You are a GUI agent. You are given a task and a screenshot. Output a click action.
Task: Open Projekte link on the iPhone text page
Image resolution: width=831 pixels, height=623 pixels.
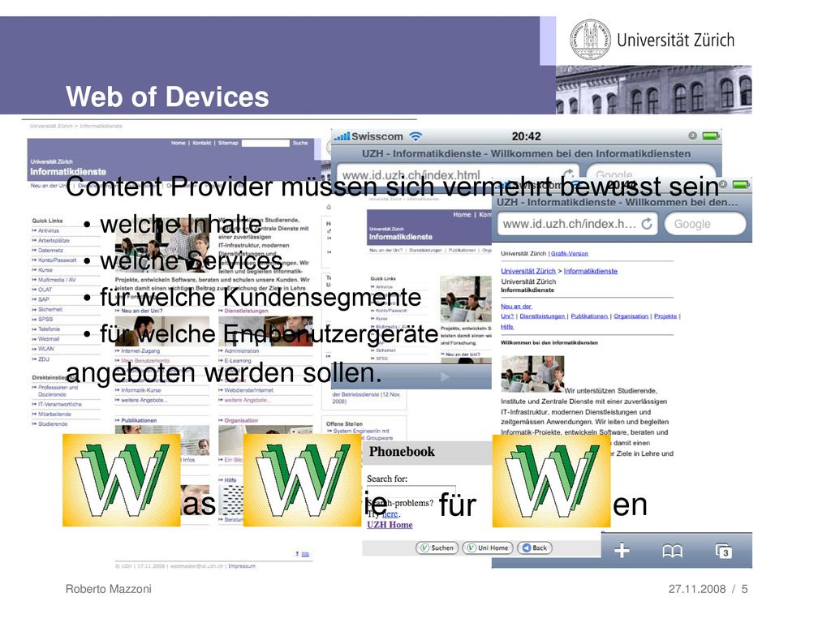pos(665,316)
